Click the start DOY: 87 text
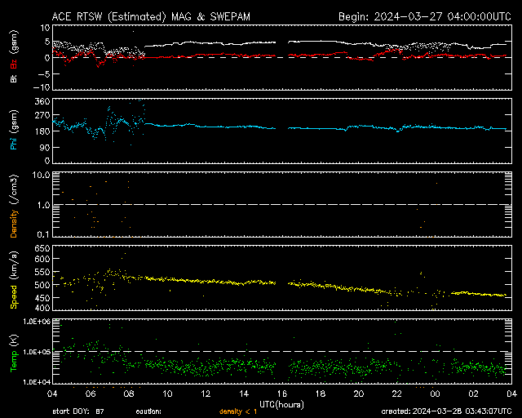This screenshot has height=418, width=522. tap(78, 411)
